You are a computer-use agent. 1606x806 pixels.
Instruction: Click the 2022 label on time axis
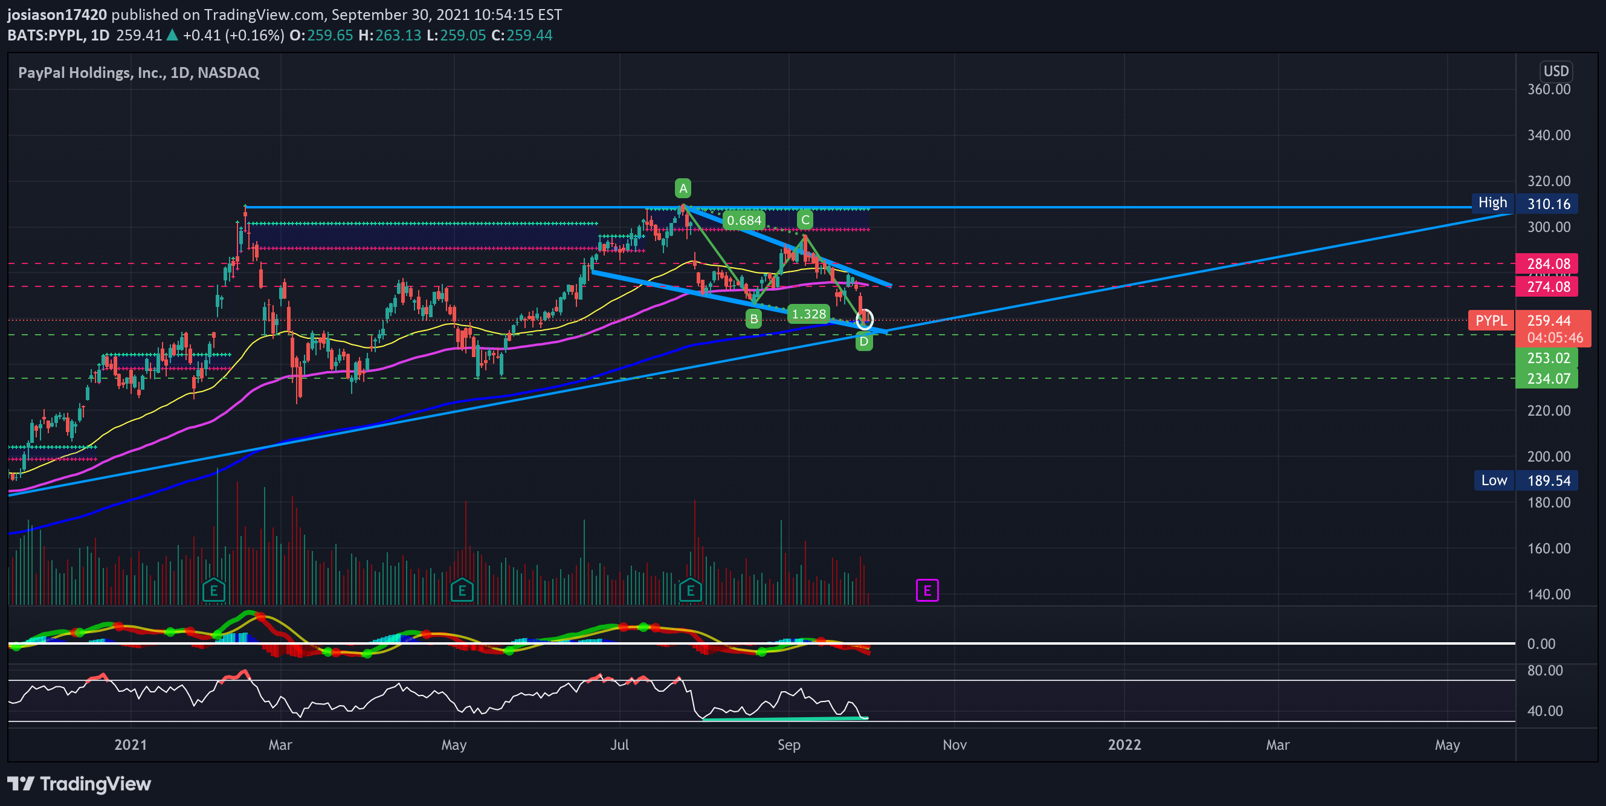(x=1124, y=744)
